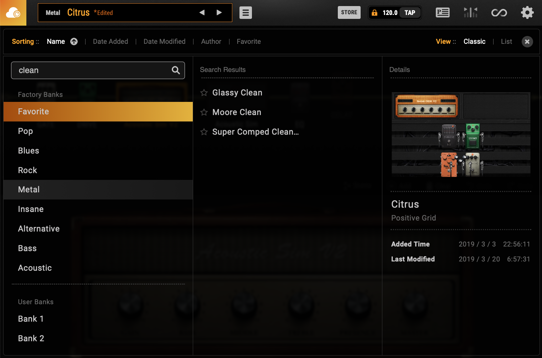Favorite the Glassy Clean preset star

(204, 93)
